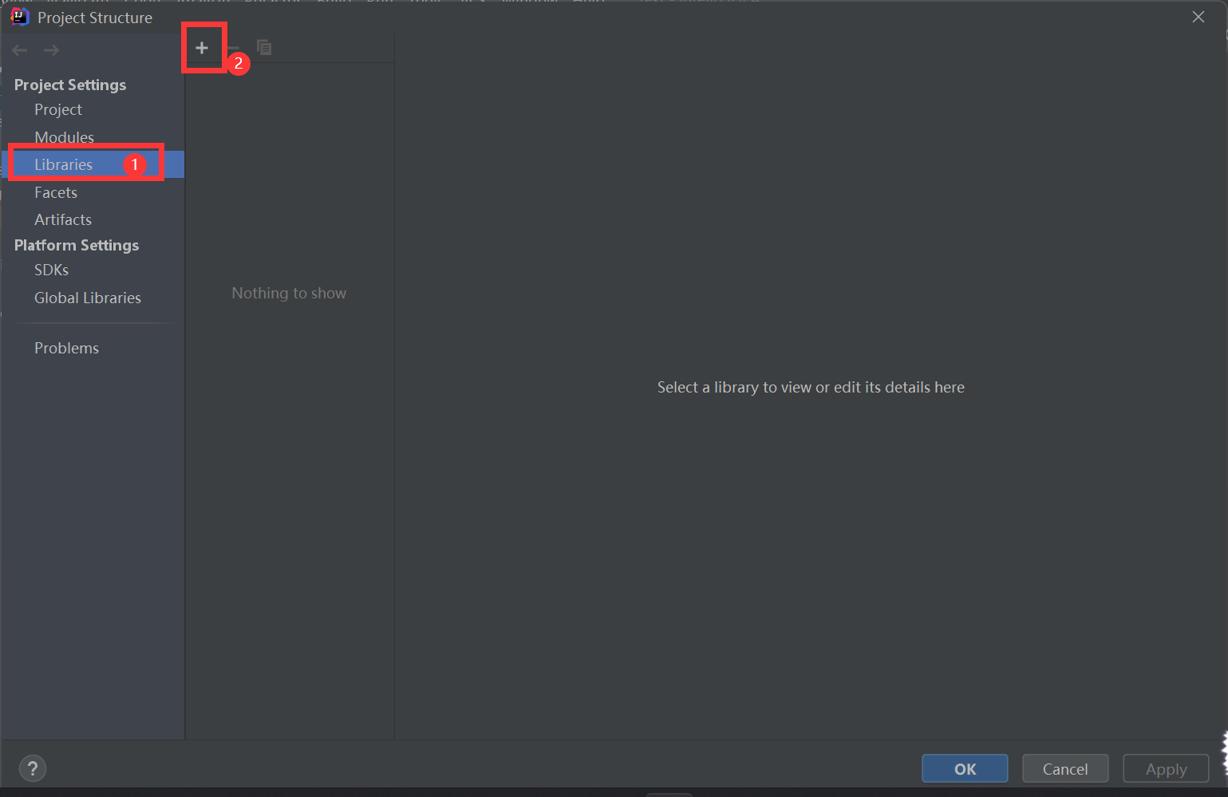
Task: Select Project under Project Settings
Action: [x=58, y=109]
